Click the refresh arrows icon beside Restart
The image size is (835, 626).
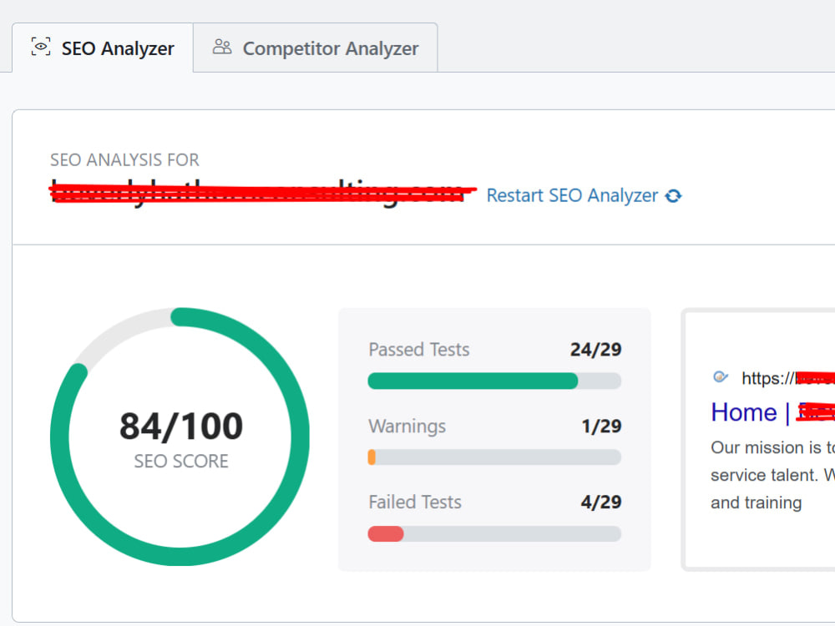click(673, 196)
